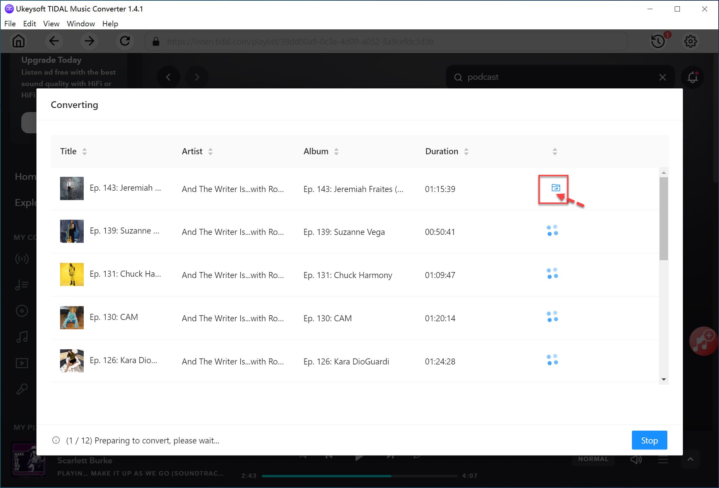This screenshot has width=719, height=488.
Task: Open the Help menu
Action: [110, 24]
